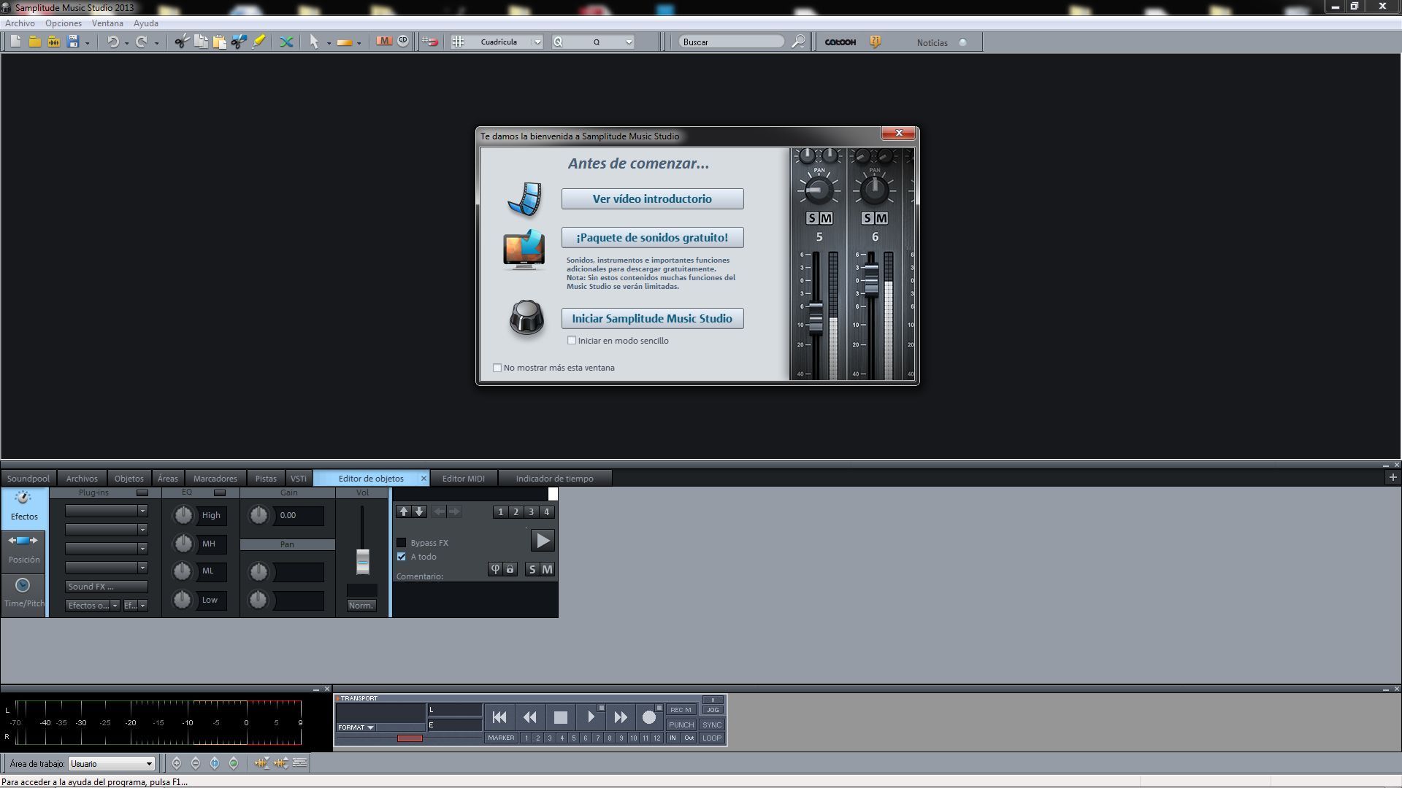Toggle the Bypass FX checkbox
Image resolution: width=1402 pixels, height=788 pixels.
click(401, 543)
